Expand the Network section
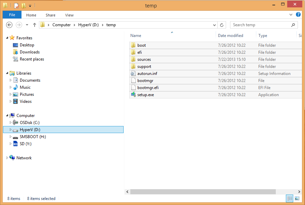Image resolution: width=305 pixels, height=205 pixels. (x=7, y=158)
